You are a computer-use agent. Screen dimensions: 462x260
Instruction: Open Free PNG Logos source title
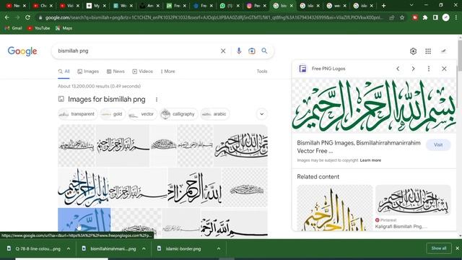328,69
